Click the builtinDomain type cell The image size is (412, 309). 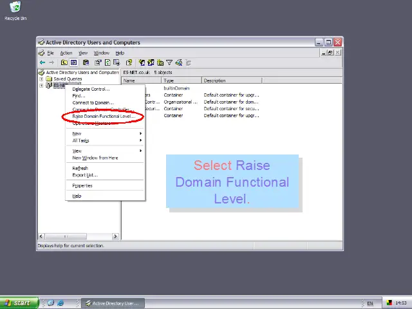click(176, 88)
